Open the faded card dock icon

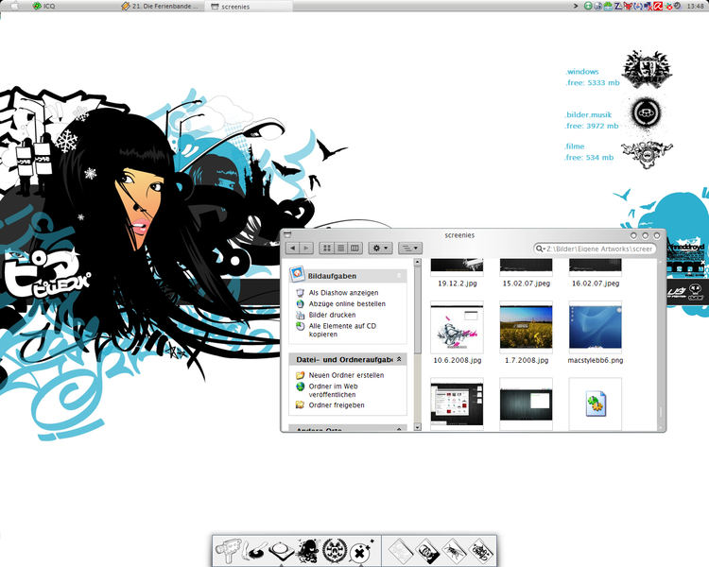coord(401,551)
